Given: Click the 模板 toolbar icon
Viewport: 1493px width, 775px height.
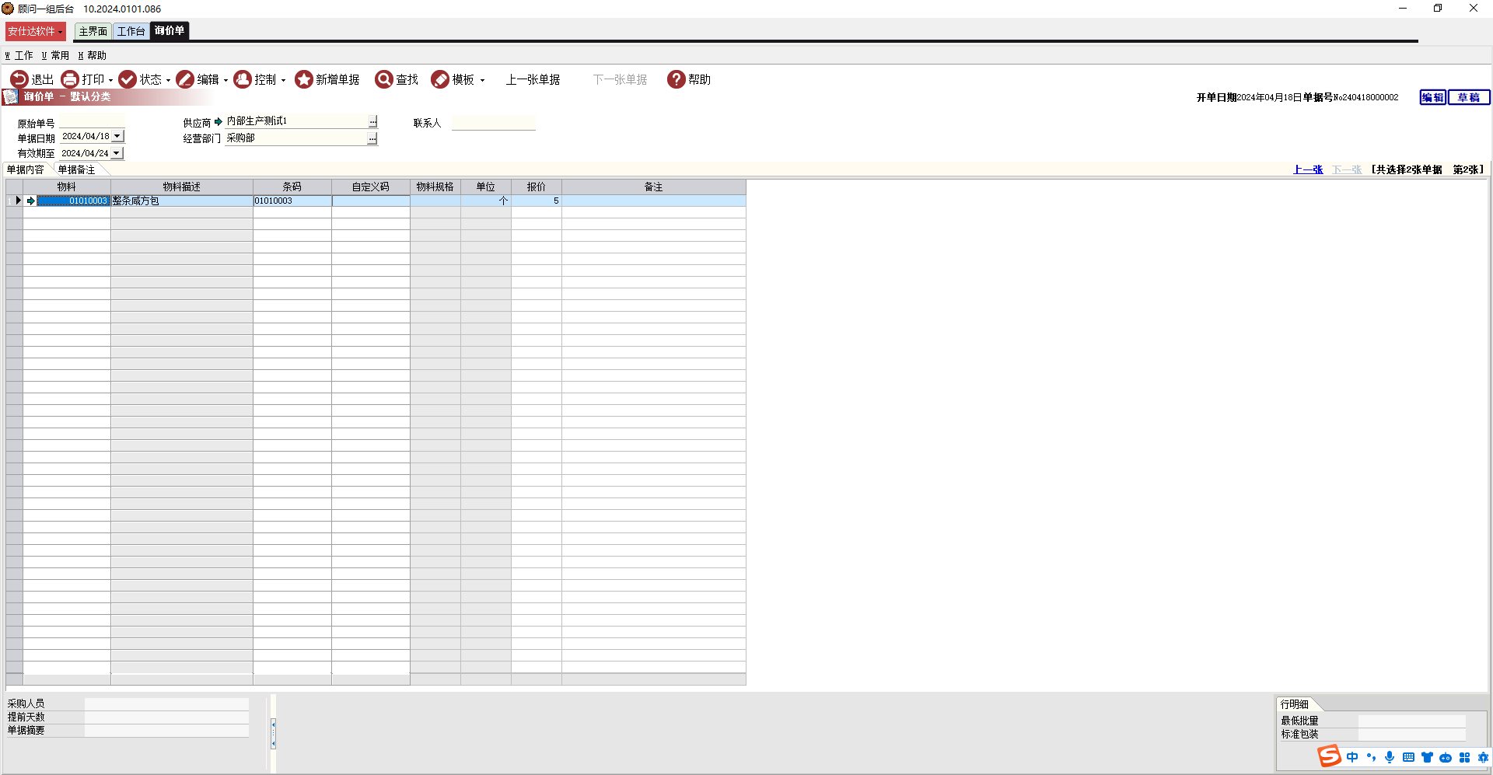Looking at the screenshot, I should click(x=440, y=79).
